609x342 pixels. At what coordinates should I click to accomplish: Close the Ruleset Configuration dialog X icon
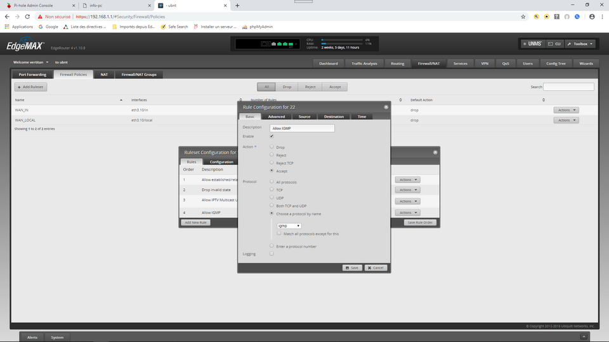[x=435, y=152]
